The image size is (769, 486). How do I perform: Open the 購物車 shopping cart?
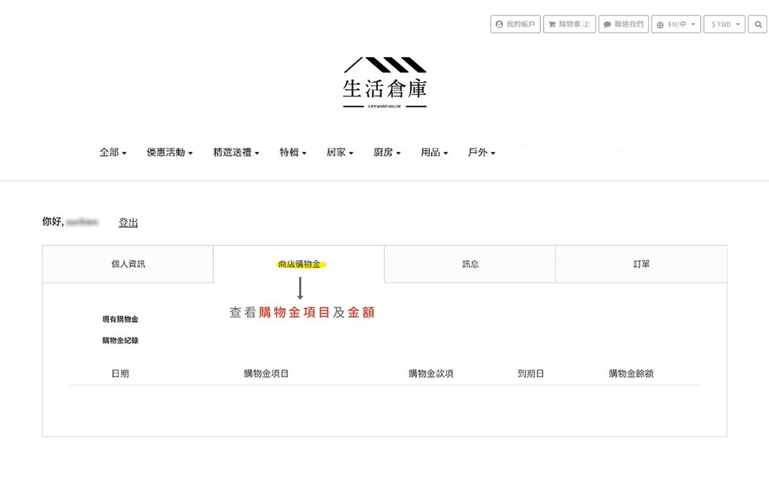(x=569, y=24)
